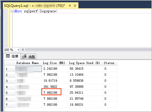This screenshot has height=112, width=152.
Task: Select row header 3 in results
Action: pos(10,81)
